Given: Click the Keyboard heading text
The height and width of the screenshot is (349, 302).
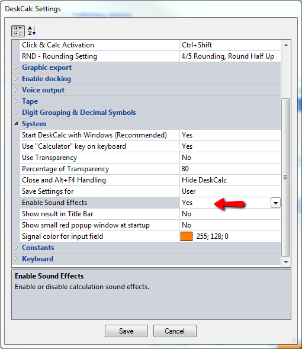Looking at the screenshot, I should point(37,259).
